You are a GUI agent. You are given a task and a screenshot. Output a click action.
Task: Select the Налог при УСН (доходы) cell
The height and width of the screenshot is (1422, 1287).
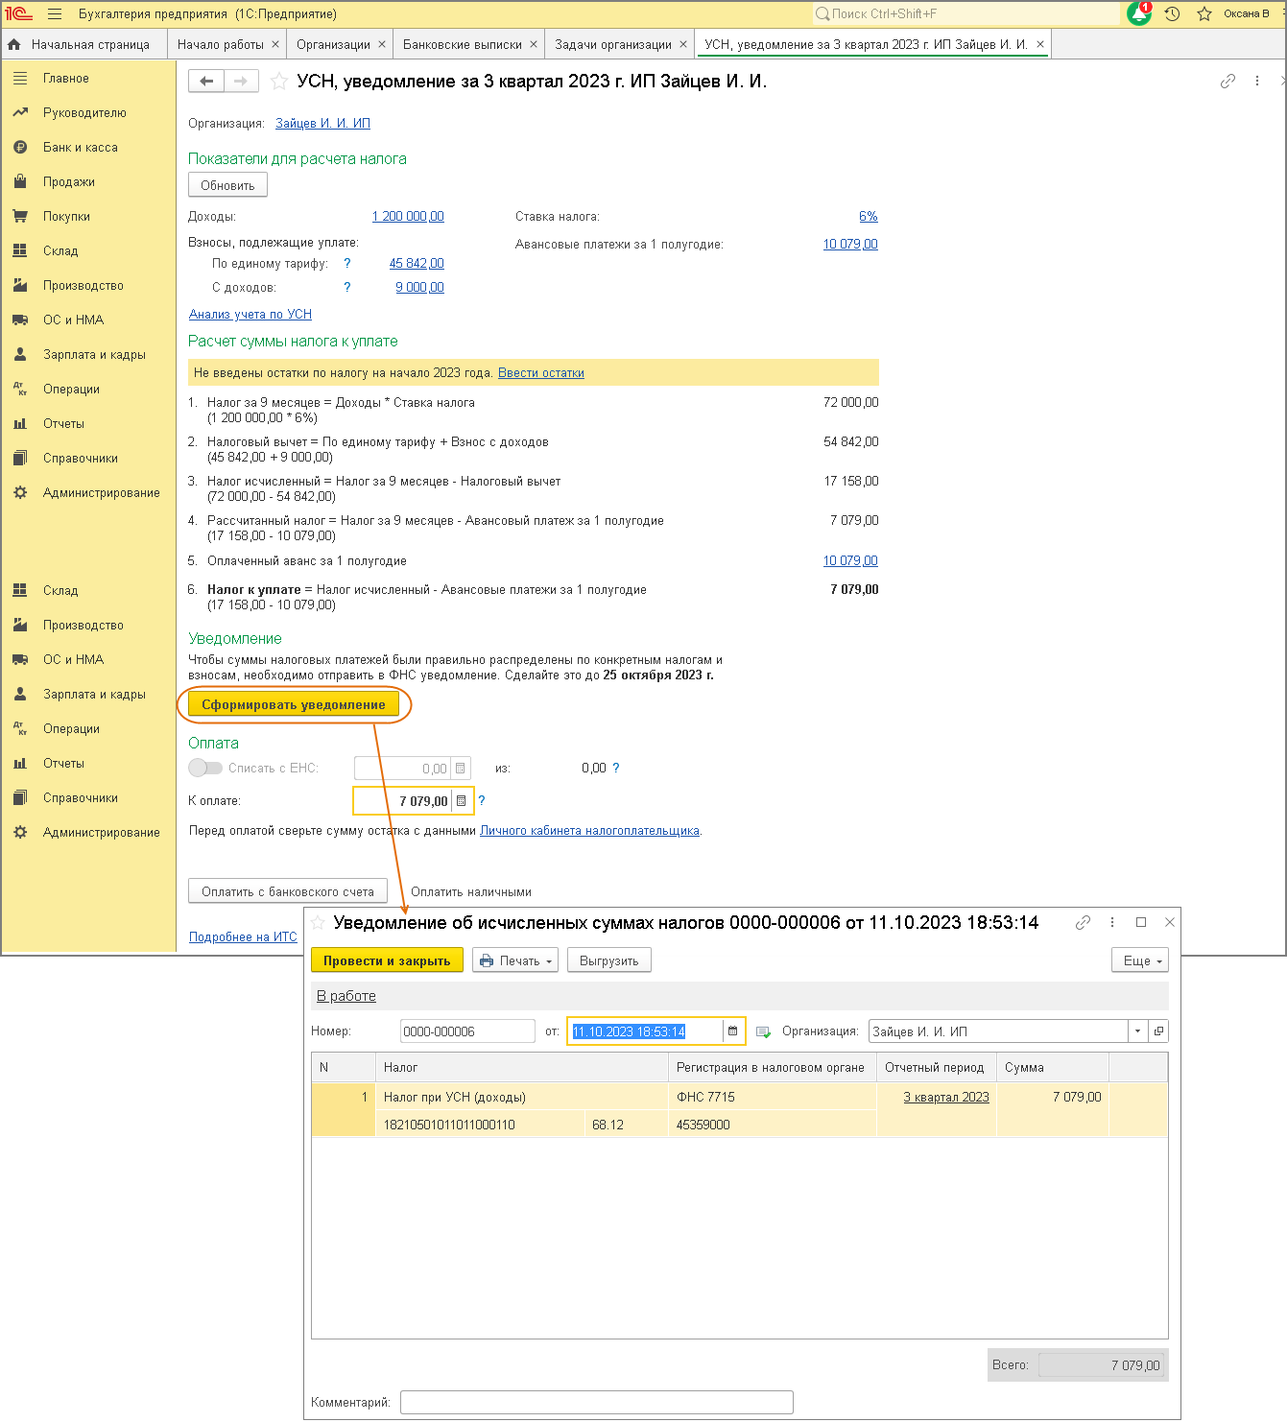521,1097
